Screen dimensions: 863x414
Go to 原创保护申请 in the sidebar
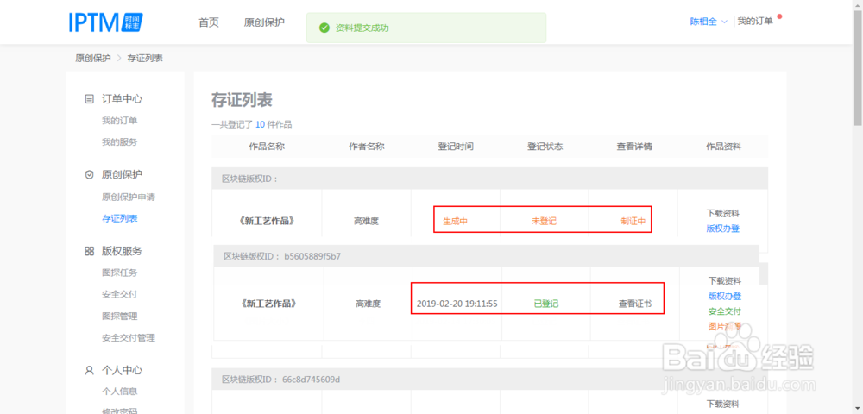[128, 197]
